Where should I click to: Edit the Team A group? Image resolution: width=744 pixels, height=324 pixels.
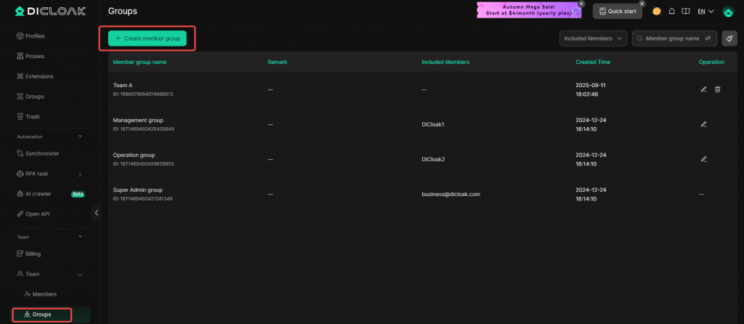703,89
